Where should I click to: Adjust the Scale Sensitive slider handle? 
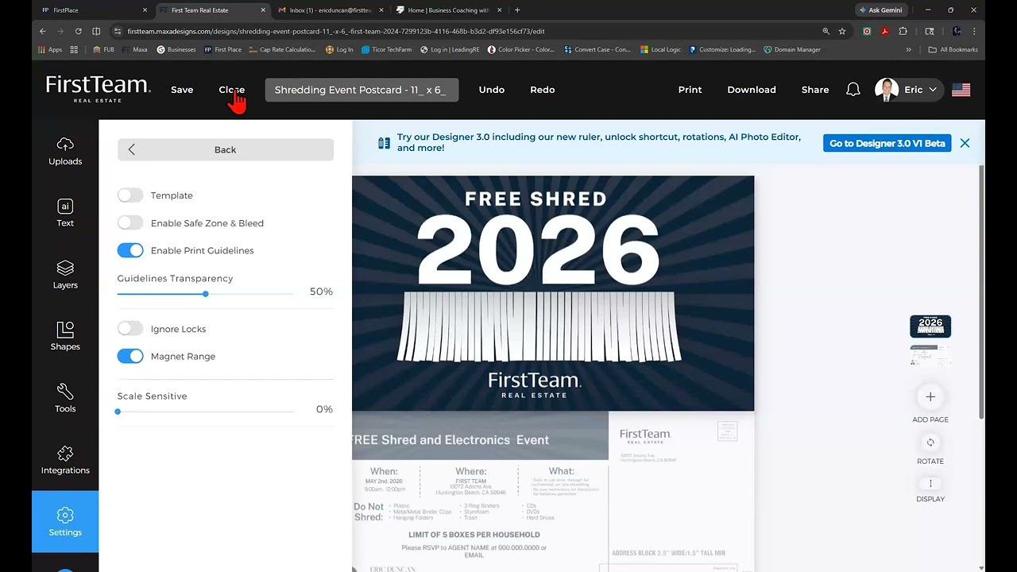pyautogui.click(x=118, y=412)
